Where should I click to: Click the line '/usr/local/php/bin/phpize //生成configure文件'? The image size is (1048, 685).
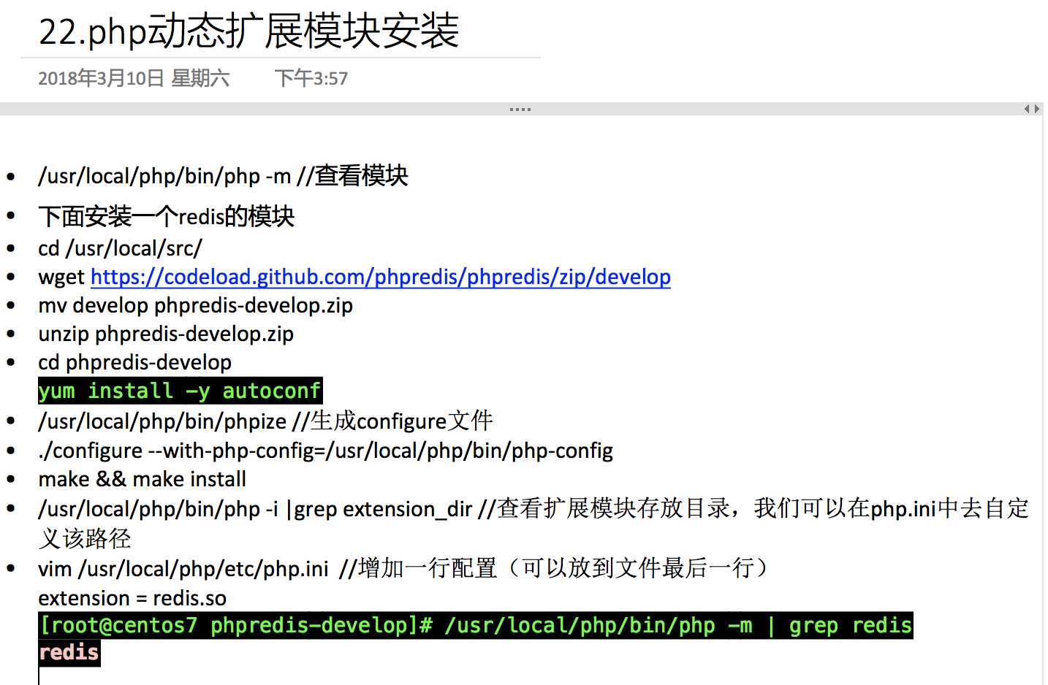click(265, 421)
